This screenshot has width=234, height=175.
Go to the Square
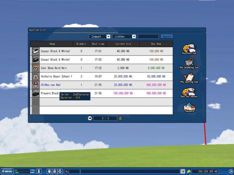[189, 107]
